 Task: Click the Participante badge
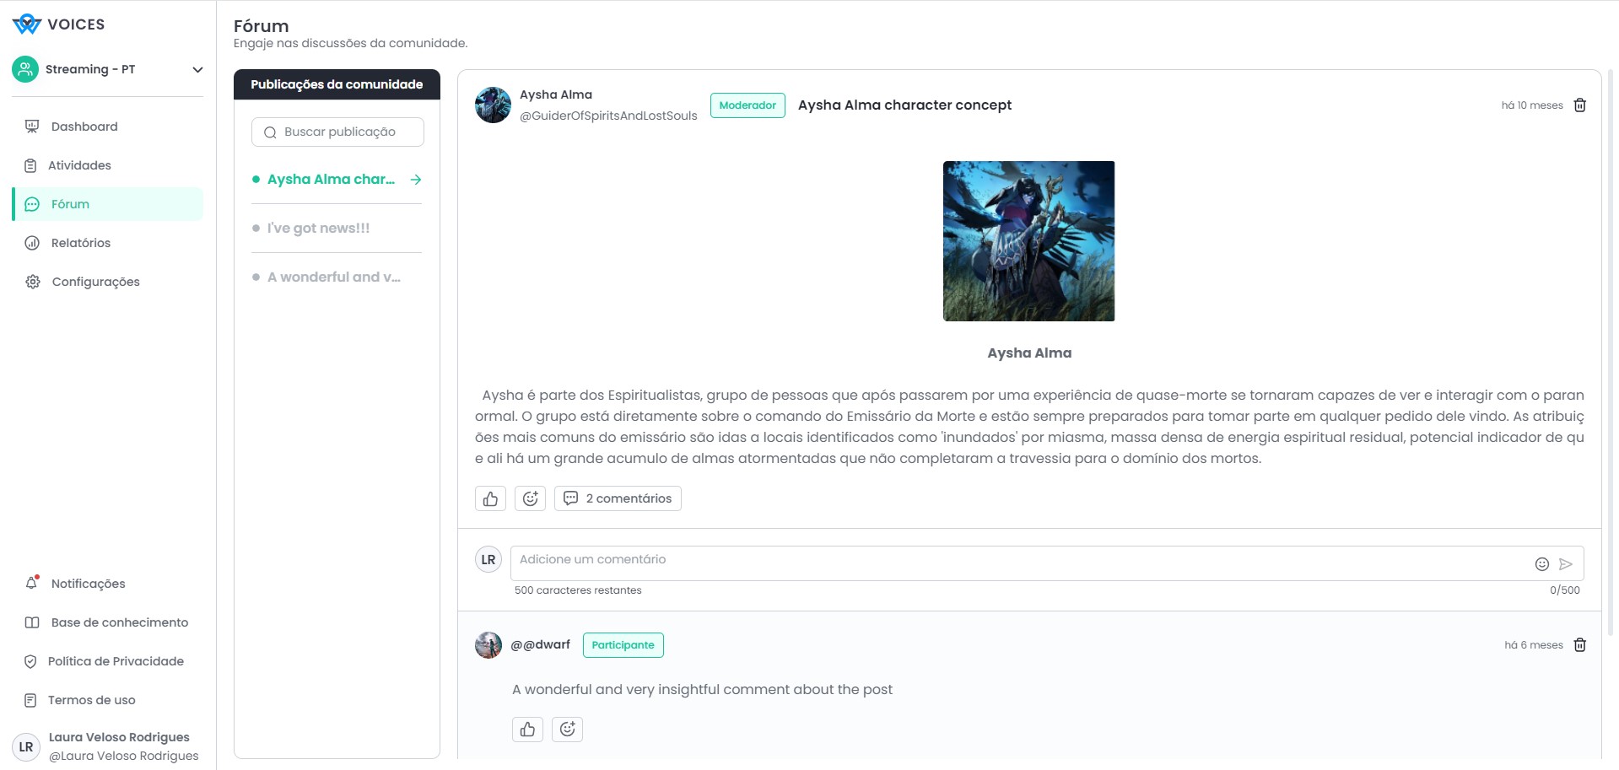coord(623,645)
